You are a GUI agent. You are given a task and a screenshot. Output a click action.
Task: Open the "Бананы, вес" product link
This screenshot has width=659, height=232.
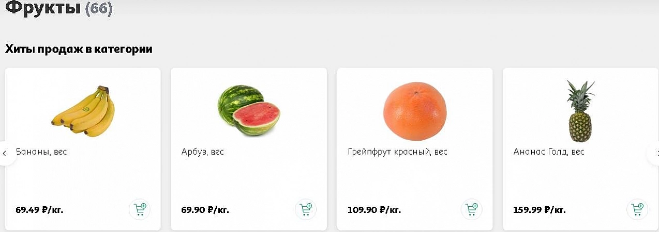(x=42, y=152)
